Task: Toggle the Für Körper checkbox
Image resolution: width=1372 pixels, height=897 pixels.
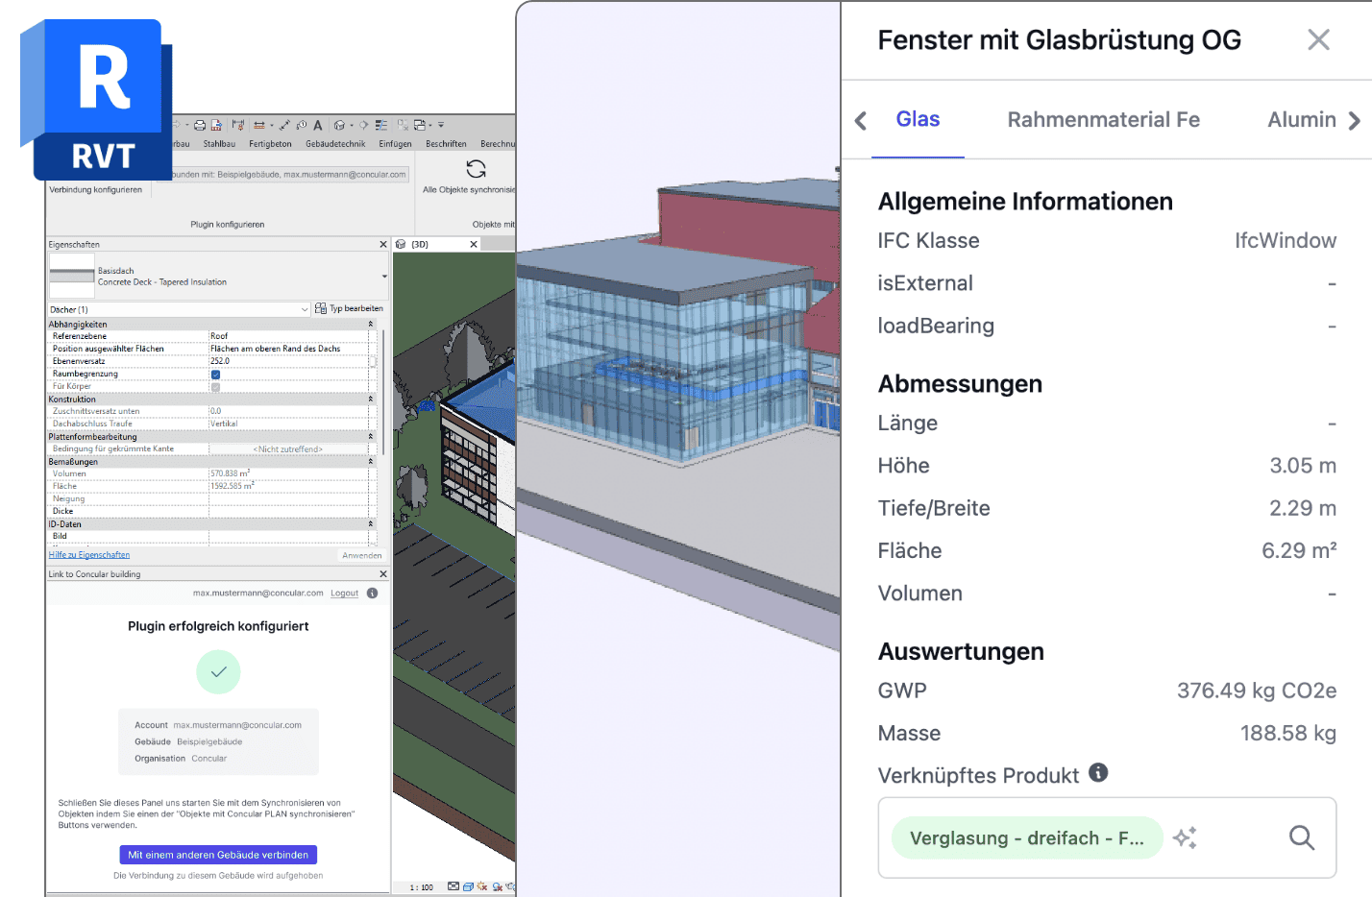Action: point(215,387)
